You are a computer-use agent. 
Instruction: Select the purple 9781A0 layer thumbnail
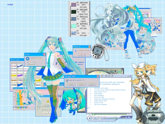74,5
